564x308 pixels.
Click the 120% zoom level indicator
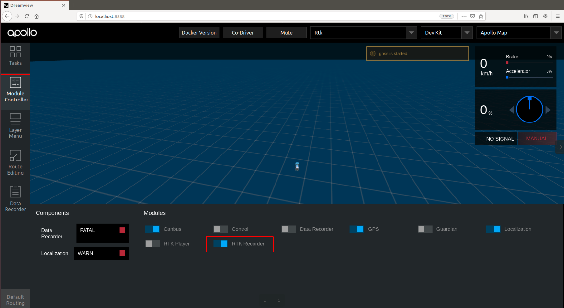[446, 16]
